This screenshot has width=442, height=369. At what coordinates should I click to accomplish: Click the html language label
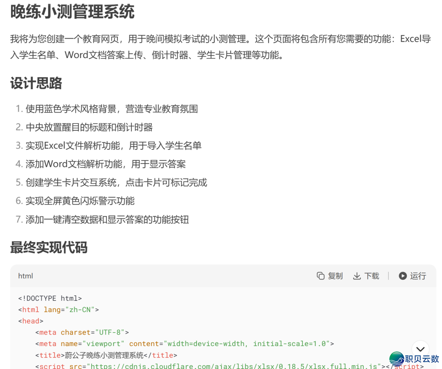tap(25, 276)
